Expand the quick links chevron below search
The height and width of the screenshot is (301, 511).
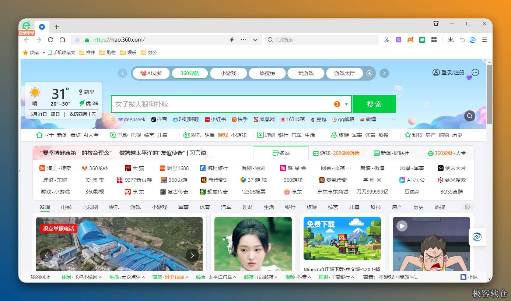(x=393, y=119)
